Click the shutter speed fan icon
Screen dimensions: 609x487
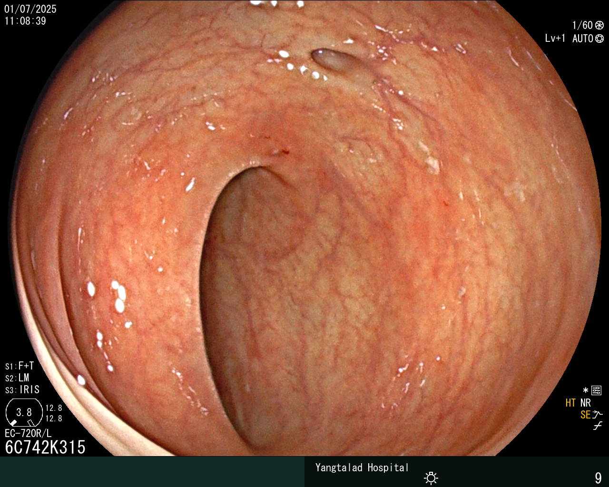point(599,26)
